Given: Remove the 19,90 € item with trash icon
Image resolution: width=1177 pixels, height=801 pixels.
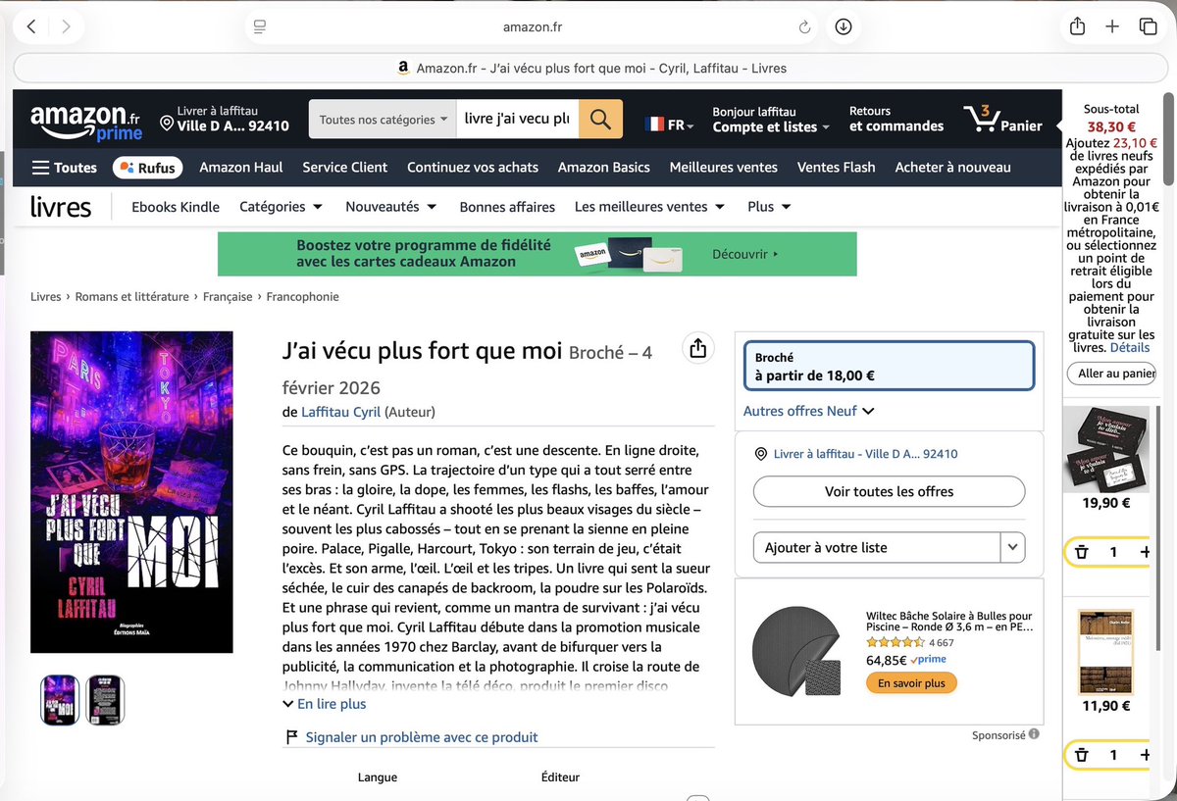Looking at the screenshot, I should [1081, 552].
